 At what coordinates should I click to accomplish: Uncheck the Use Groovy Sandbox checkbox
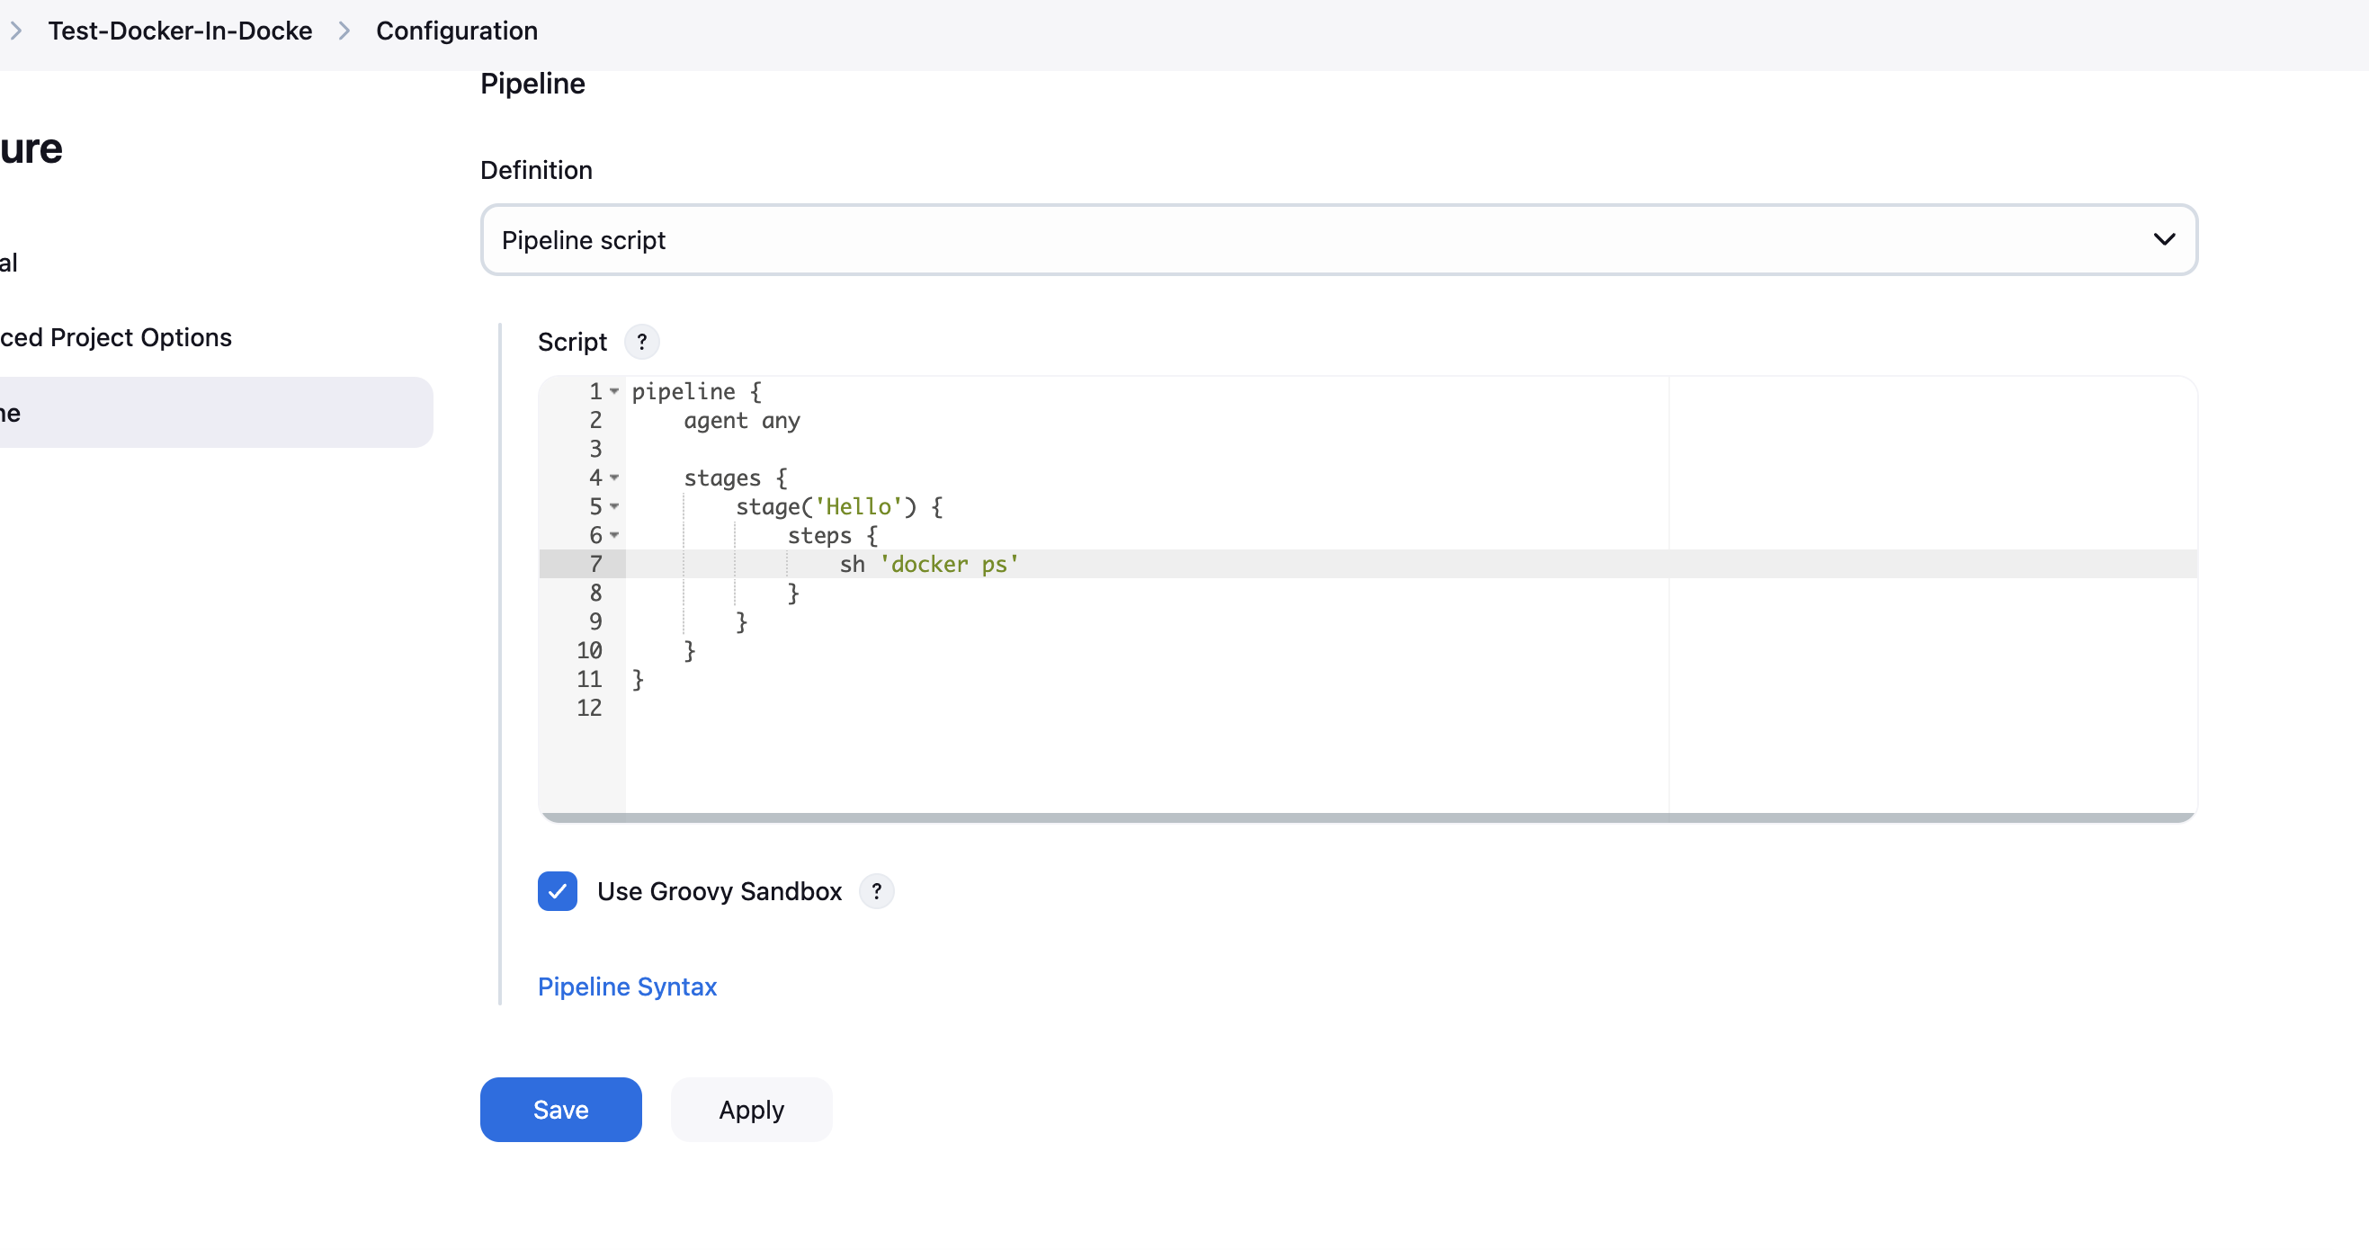click(558, 891)
